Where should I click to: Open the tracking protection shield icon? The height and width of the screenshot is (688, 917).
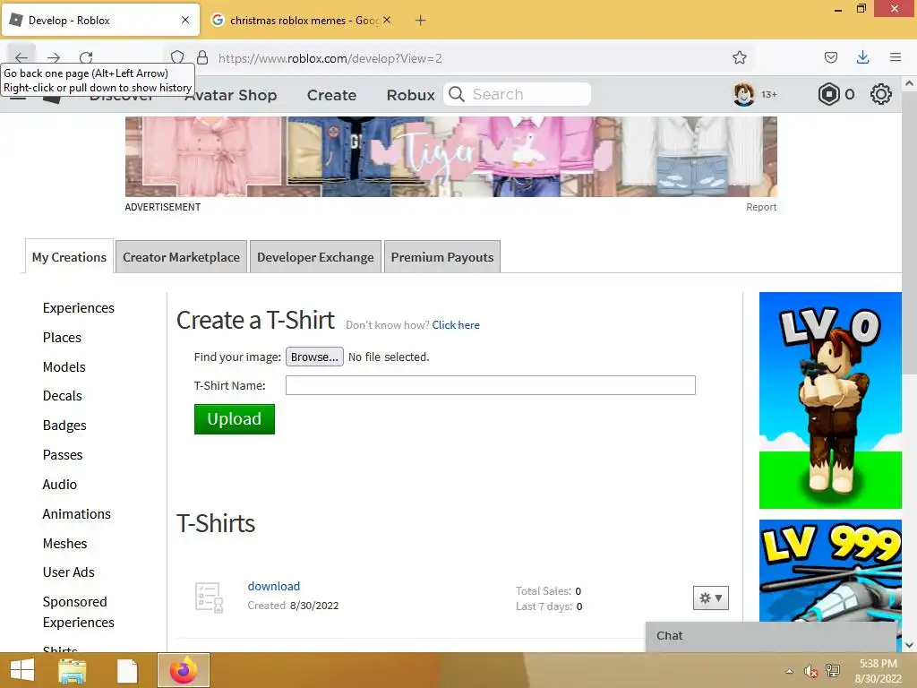[x=177, y=57]
